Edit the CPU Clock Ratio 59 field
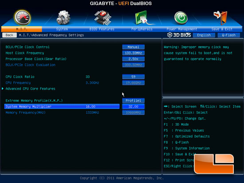 134,77
